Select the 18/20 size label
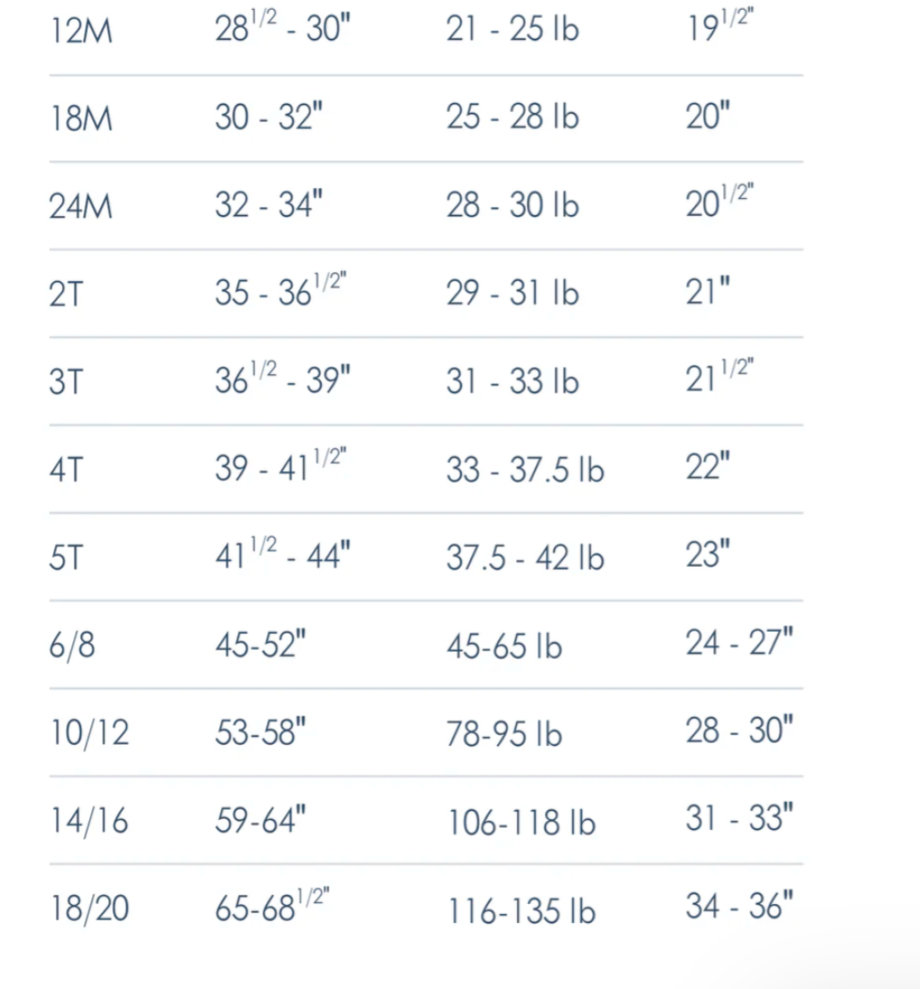920x989 pixels. click(89, 909)
